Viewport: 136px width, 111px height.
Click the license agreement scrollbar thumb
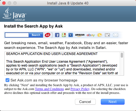(122, 55)
